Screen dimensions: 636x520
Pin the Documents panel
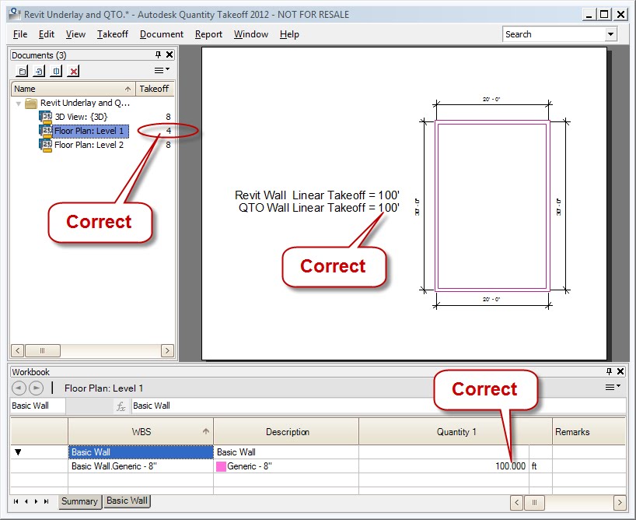(x=158, y=54)
